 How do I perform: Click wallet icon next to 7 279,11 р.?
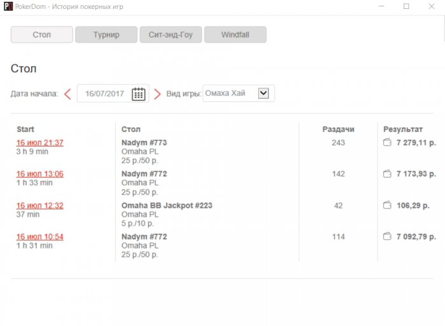[x=387, y=143]
